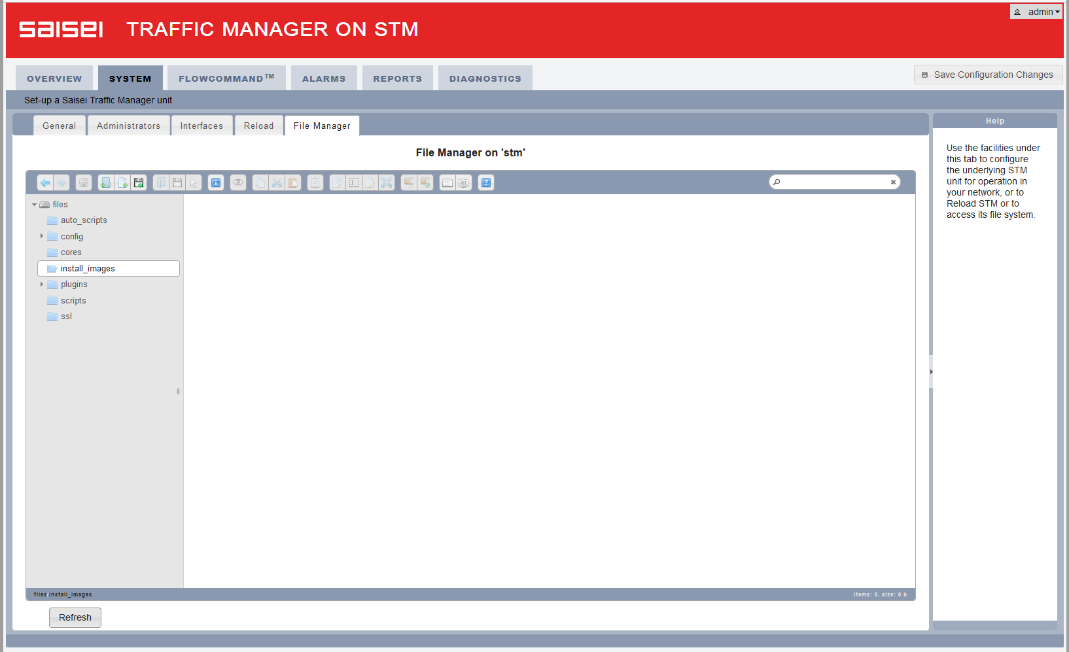Click the Help panel header
The height and width of the screenshot is (652, 1069).
995,121
